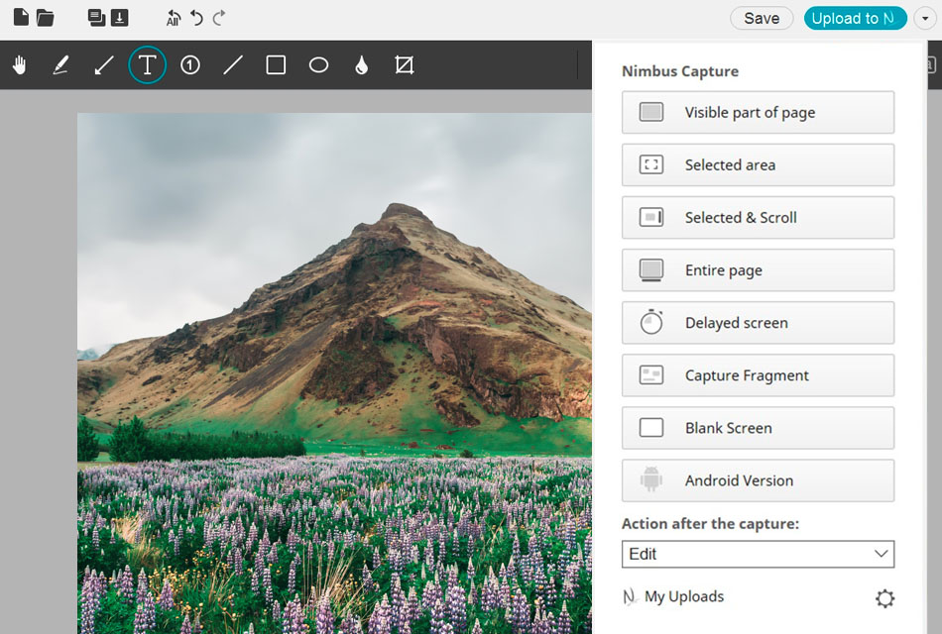This screenshot has height=634, width=942.
Task: Click the Undo All icon
Action: coord(173,18)
